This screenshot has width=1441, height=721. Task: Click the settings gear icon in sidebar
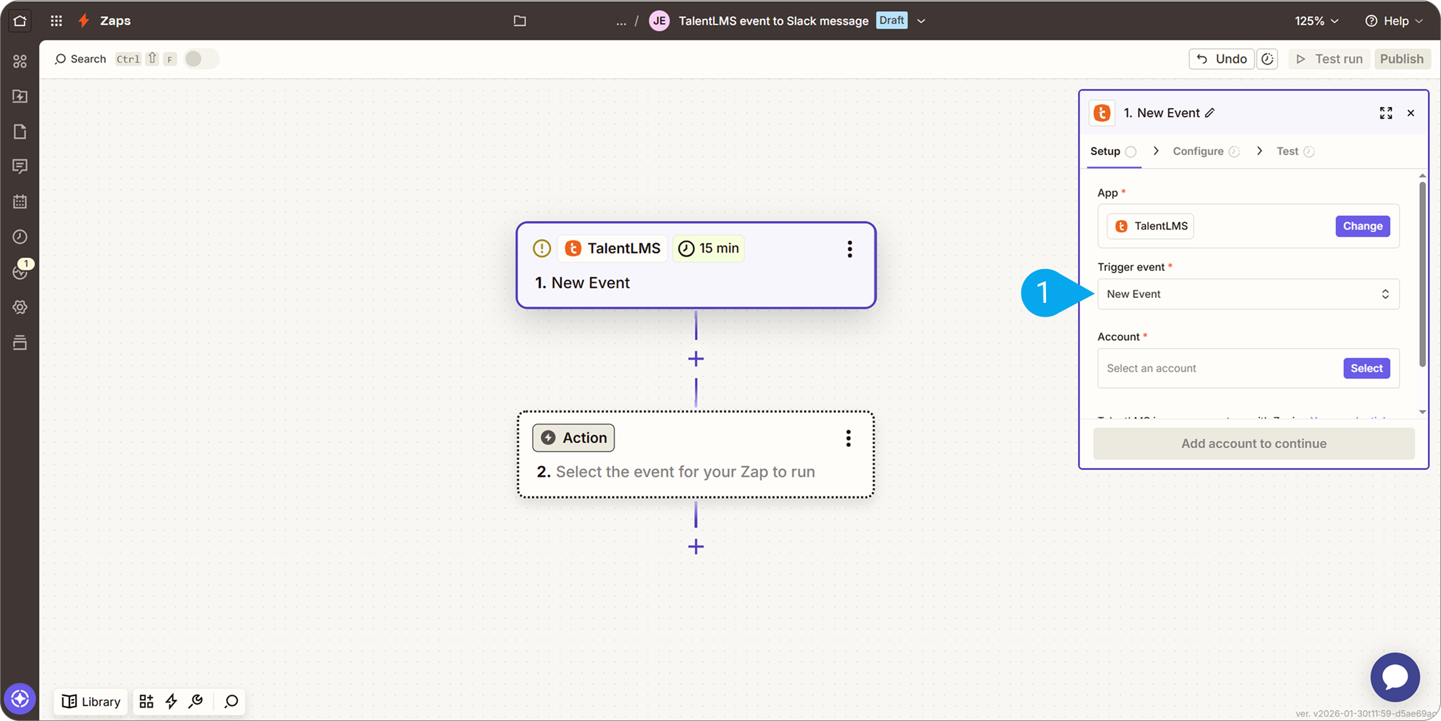pos(20,307)
